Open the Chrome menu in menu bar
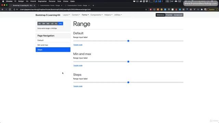This screenshot has width=219, height=123. point(9,1)
